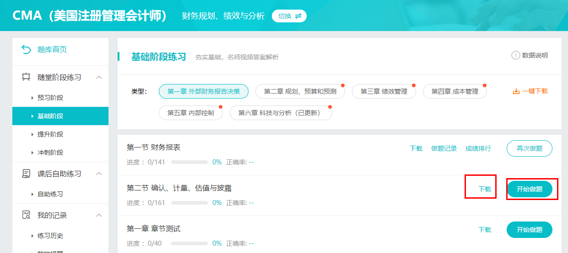Collapse the 随堂阶段练习 section chevron
Screen dimensions: 568x253
(99, 77)
